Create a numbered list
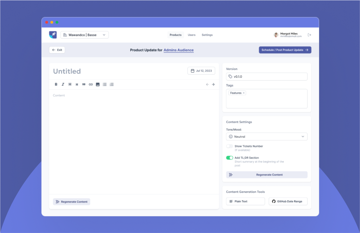Image resolution: width=360 pixels, height=233 pixels. [112, 84]
